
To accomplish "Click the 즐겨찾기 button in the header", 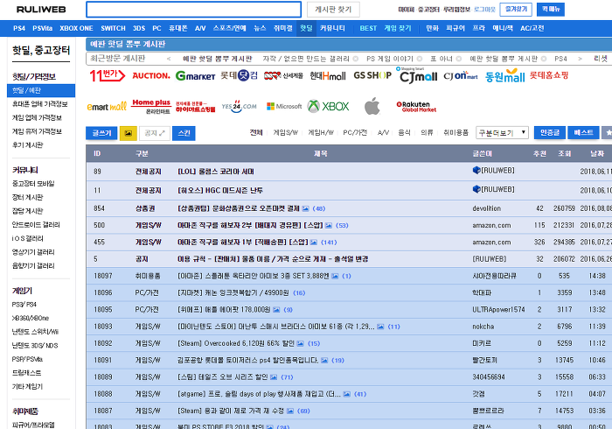I will [516, 10].
